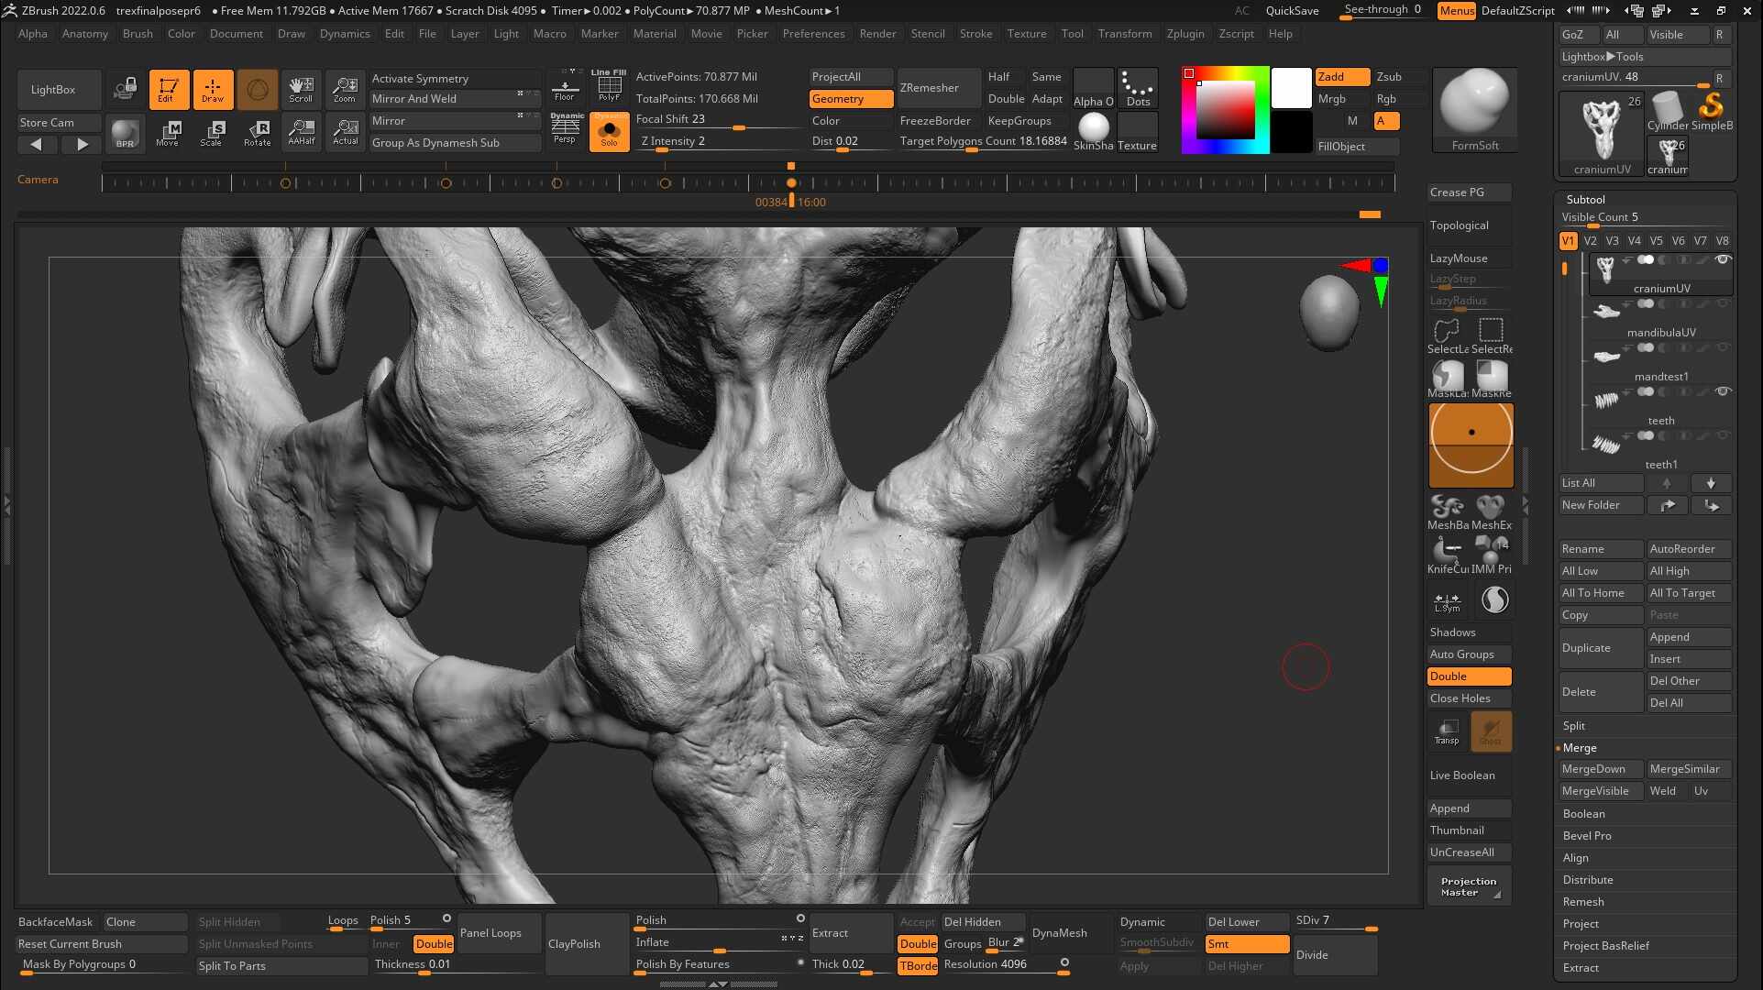Image resolution: width=1763 pixels, height=990 pixels.
Task: Toggle the Floor grid icon
Action: tap(565, 87)
